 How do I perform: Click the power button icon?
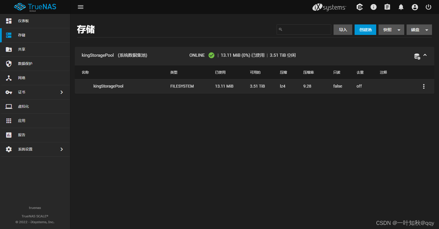click(x=428, y=7)
